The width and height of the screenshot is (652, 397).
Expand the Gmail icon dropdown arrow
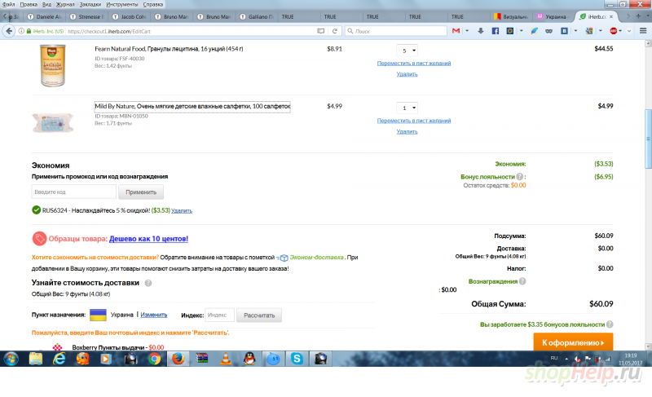click(467, 31)
